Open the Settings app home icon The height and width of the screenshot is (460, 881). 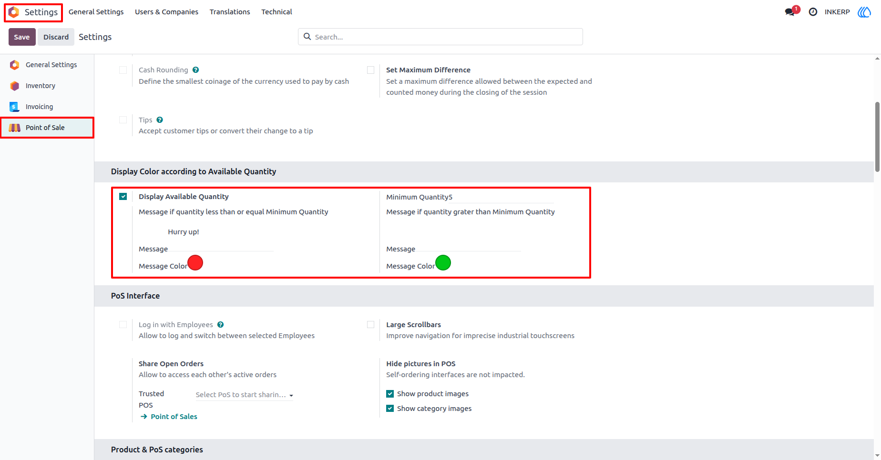coord(14,12)
